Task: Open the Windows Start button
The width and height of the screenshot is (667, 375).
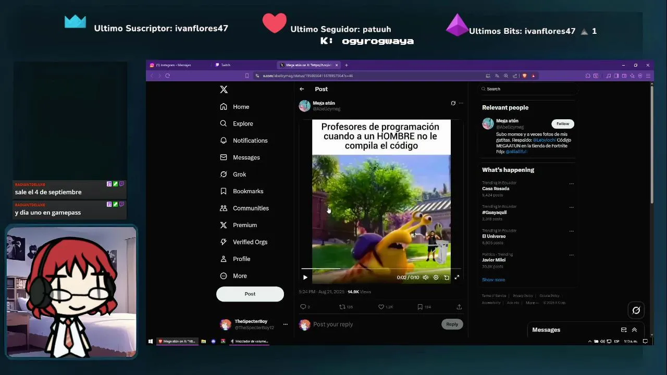Action: coord(151,342)
